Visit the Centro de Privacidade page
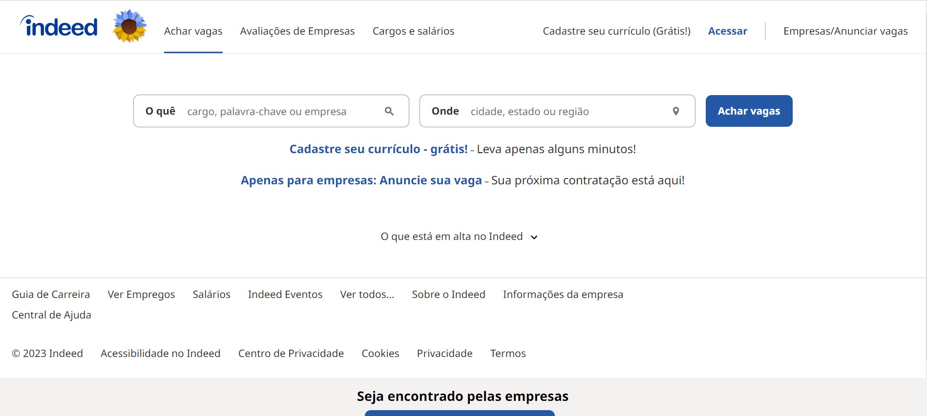Screen dimensions: 927x416 pos(291,353)
